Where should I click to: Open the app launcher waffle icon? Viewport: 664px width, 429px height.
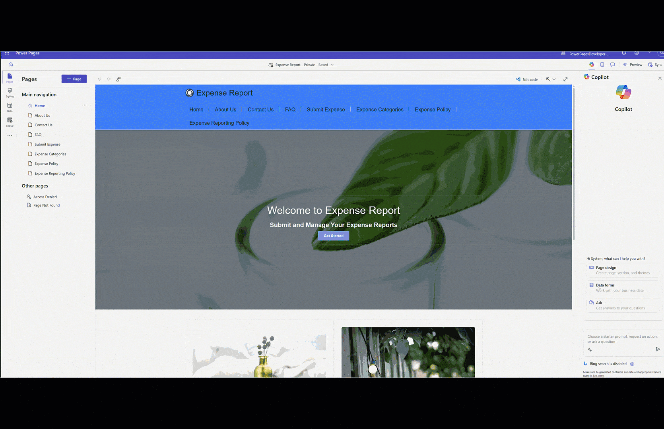[x=7, y=53]
